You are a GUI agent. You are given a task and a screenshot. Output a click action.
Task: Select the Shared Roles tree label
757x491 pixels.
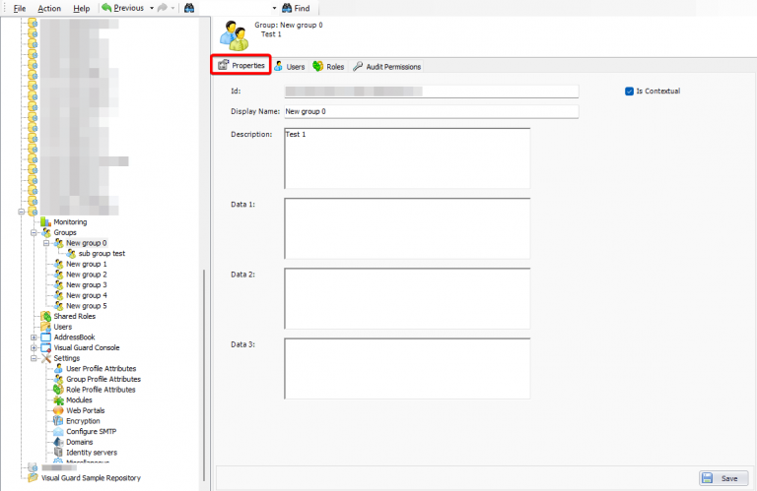75,316
